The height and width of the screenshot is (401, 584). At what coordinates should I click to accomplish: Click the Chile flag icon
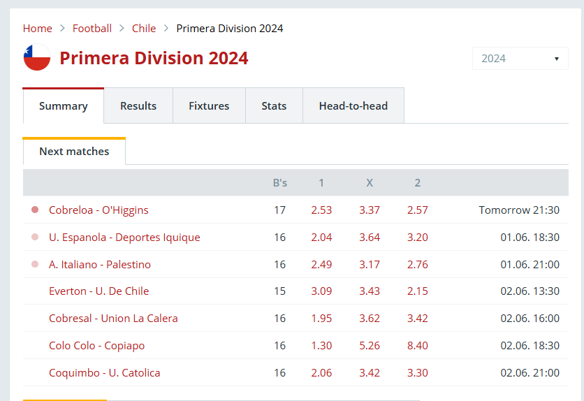pyautogui.click(x=37, y=57)
